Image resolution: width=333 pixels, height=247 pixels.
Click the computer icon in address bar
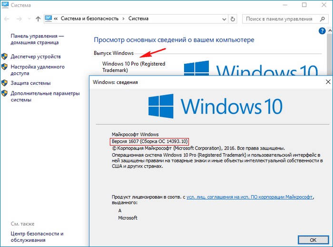49,19
